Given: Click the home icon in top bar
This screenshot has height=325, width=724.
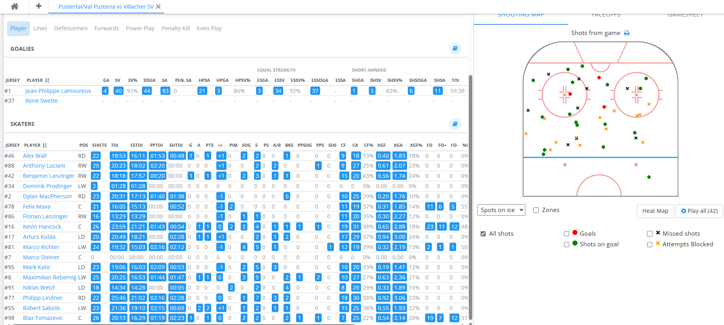Looking at the screenshot, I should [x=15, y=6].
